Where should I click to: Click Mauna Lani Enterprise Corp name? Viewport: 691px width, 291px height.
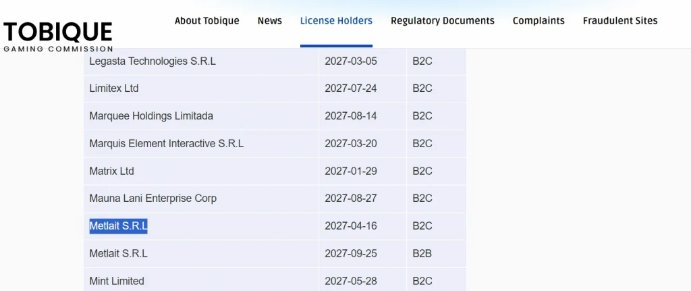tap(153, 199)
